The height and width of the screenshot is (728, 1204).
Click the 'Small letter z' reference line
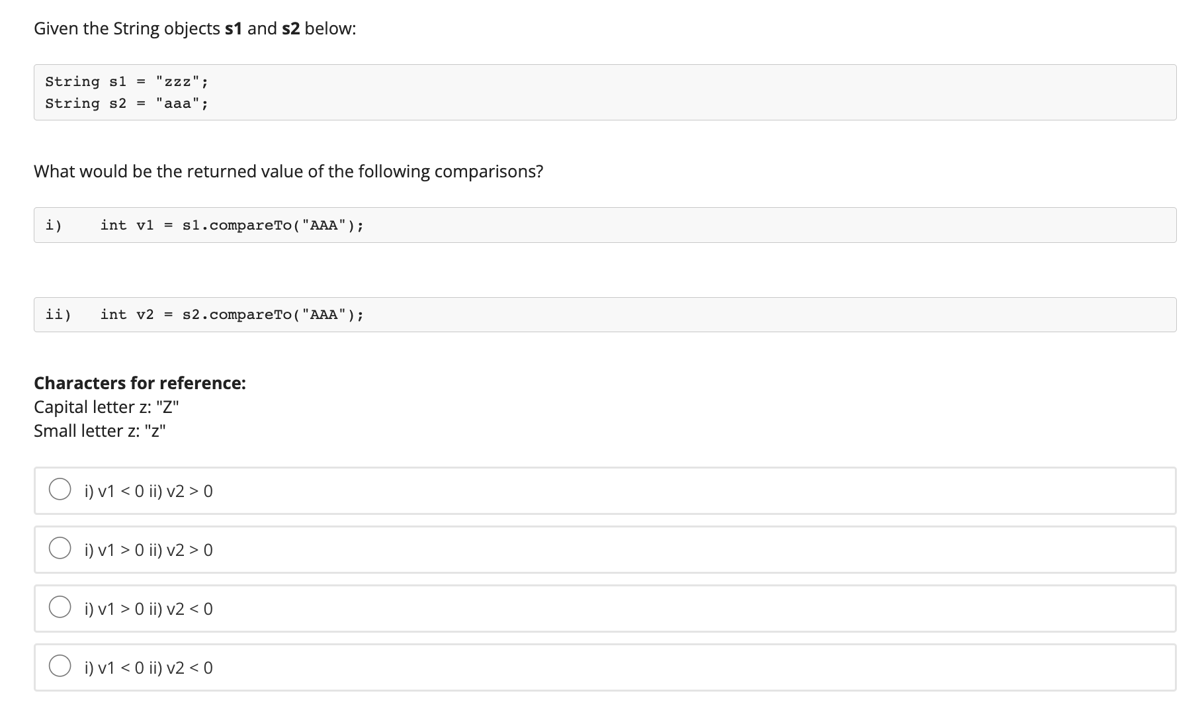(x=100, y=431)
